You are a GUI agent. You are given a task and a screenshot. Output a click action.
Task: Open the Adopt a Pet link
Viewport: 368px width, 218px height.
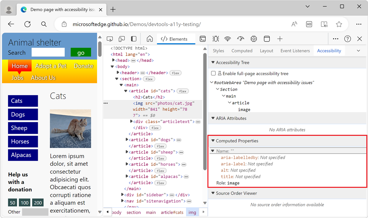pos(51,66)
